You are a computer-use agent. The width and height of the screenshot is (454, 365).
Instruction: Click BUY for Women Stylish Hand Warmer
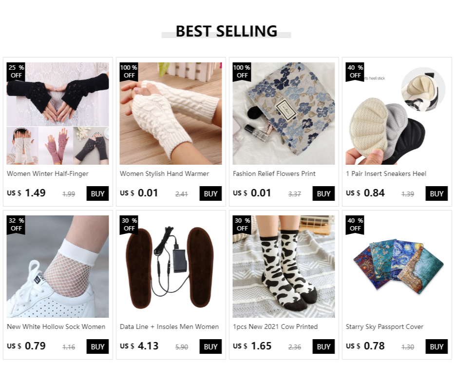coord(210,193)
